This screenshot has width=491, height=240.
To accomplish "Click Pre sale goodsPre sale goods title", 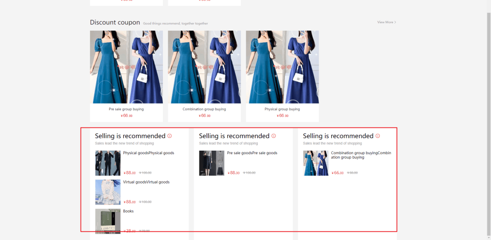I will pyautogui.click(x=252, y=153).
